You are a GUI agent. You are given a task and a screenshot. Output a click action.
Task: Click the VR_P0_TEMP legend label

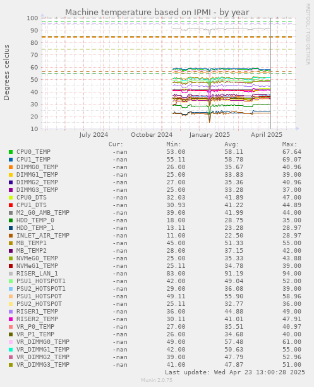[35, 327]
